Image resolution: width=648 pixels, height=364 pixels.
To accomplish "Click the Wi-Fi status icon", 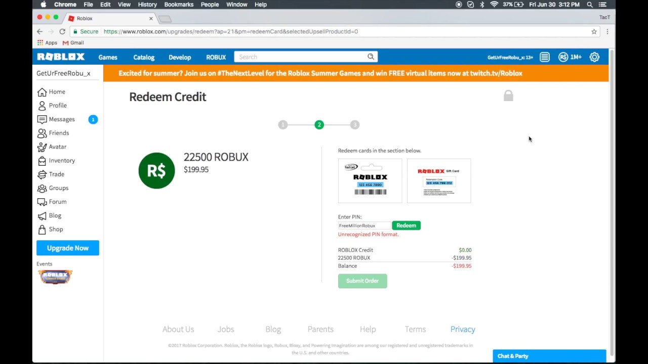I will point(494,5).
